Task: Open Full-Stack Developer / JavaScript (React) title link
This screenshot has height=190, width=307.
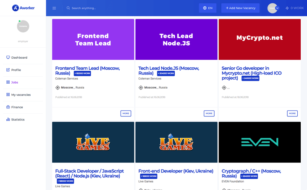Action: click(x=89, y=173)
